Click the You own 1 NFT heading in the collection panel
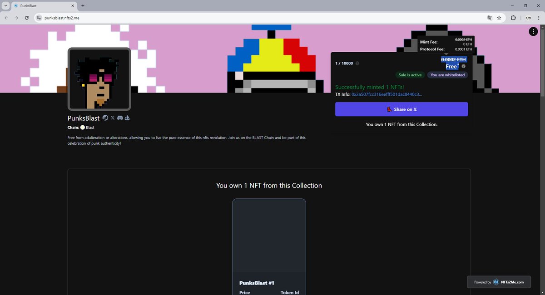This screenshot has height=295, width=545. (269, 185)
